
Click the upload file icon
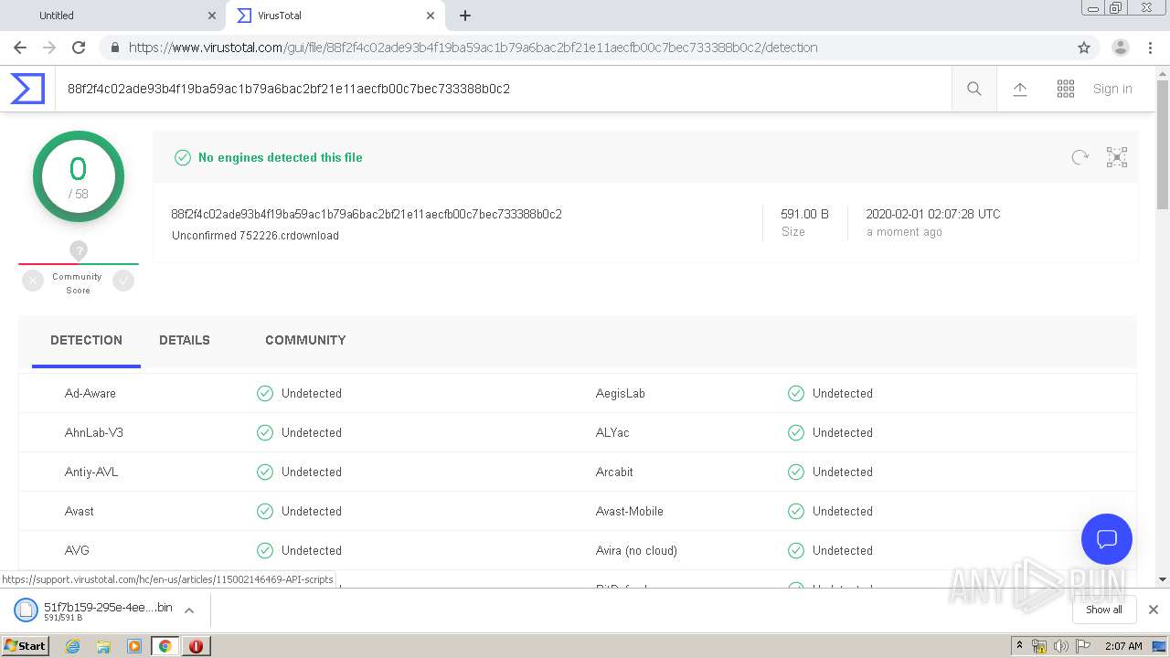[1020, 89]
